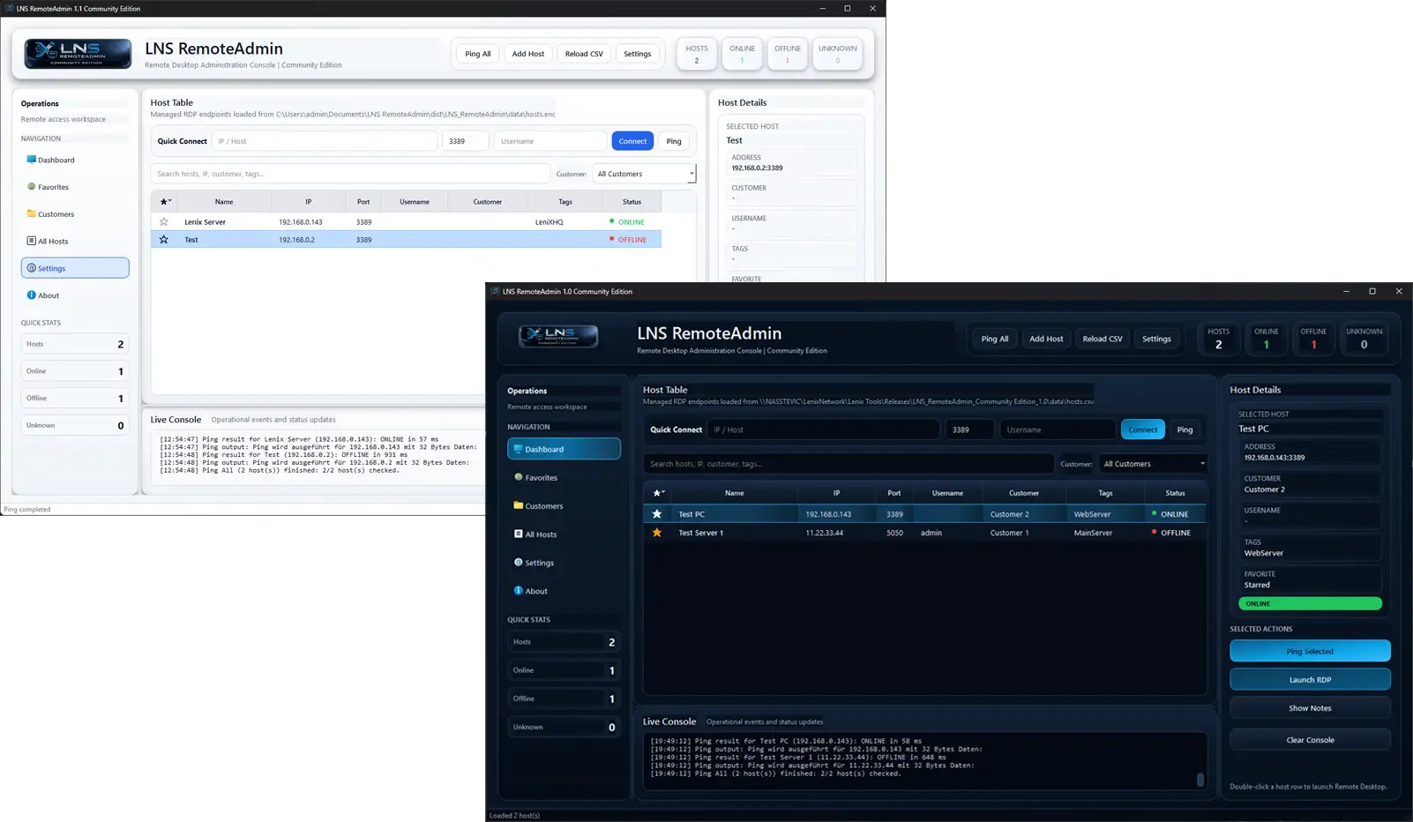Click HOSTS counter tile in light window header
This screenshot has height=822, width=1413.
click(x=697, y=54)
